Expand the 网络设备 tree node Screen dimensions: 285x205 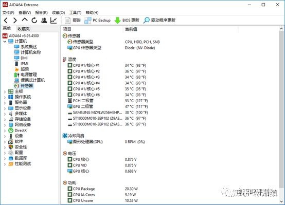(5, 125)
